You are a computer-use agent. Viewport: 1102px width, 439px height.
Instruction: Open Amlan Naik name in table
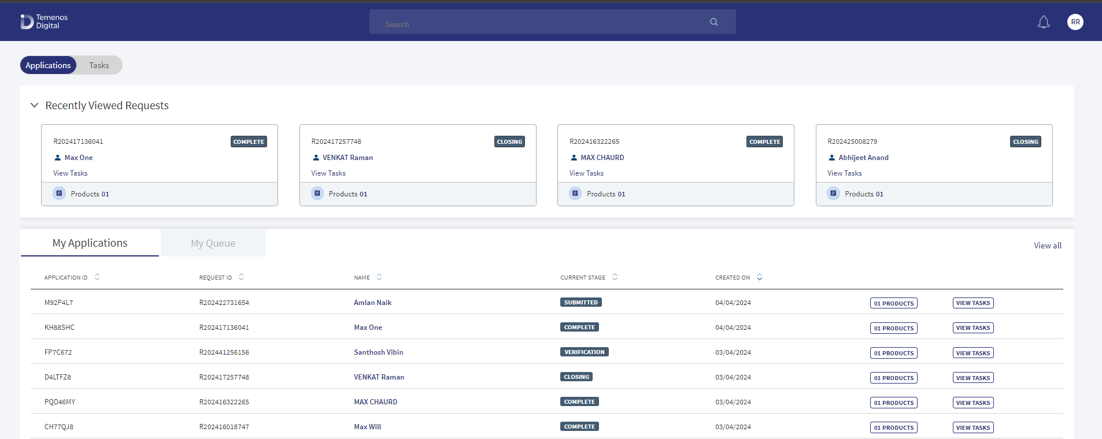click(372, 303)
